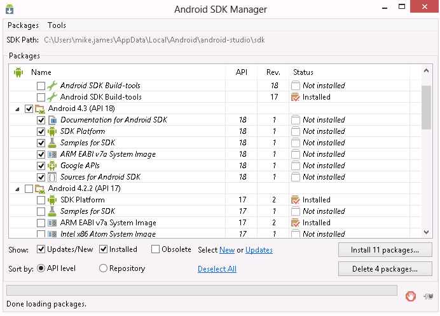
Task: Click the API column header
Action: [x=242, y=72]
